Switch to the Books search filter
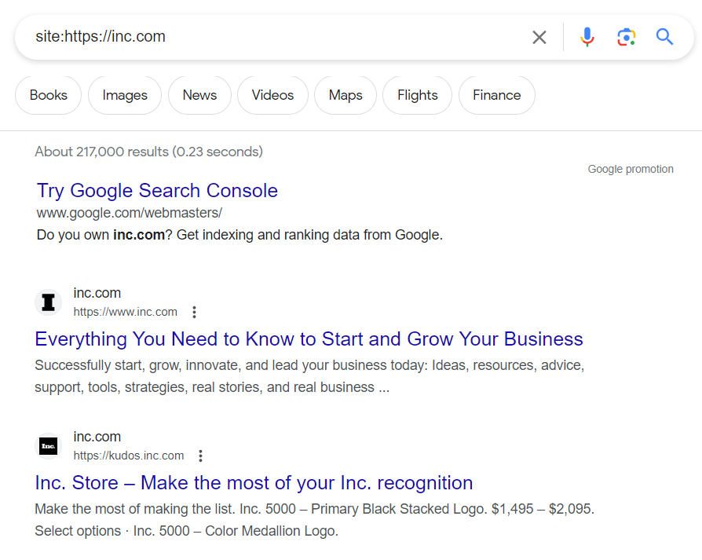Viewport: 702px width, 560px height. pos(49,95)
